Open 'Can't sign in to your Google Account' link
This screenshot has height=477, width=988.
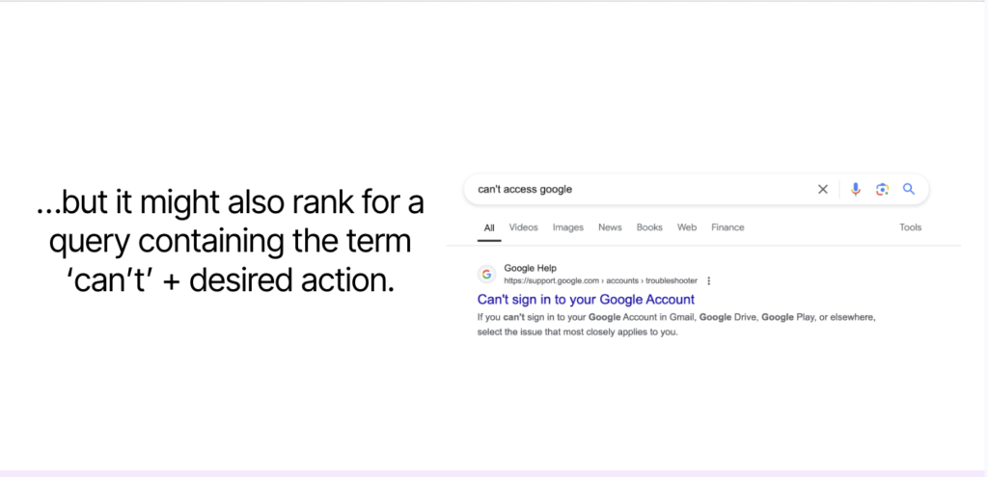coord(586,300)
